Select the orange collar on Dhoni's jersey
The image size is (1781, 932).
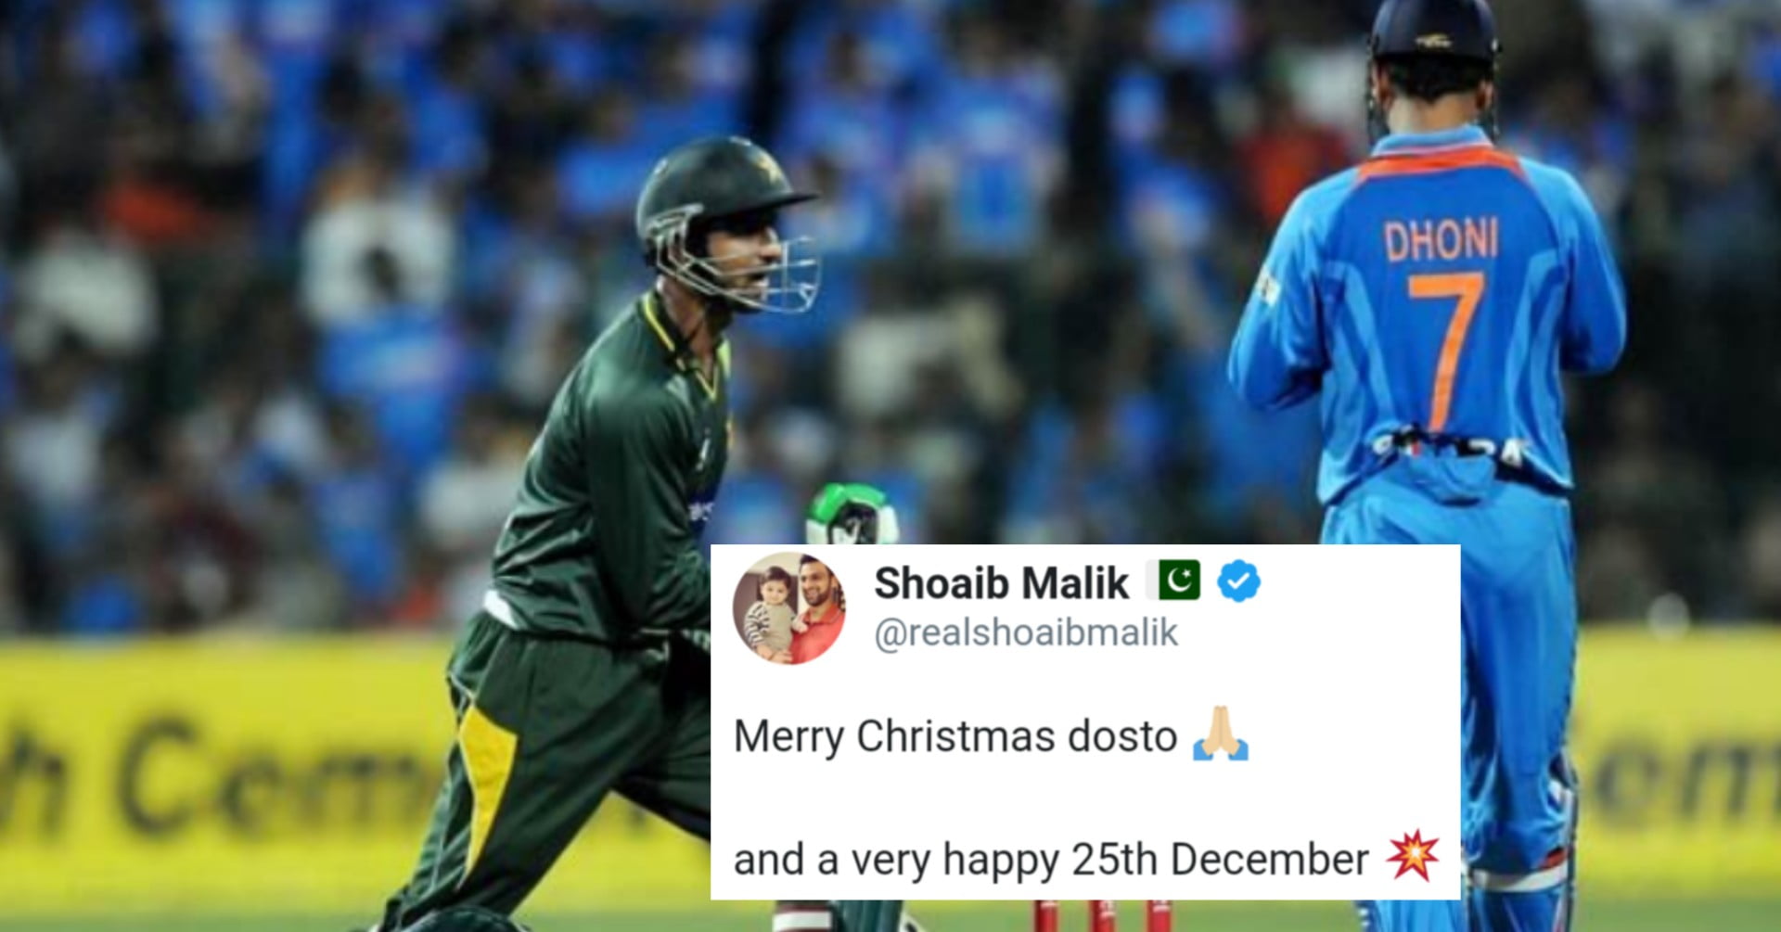click(1441, 160)
